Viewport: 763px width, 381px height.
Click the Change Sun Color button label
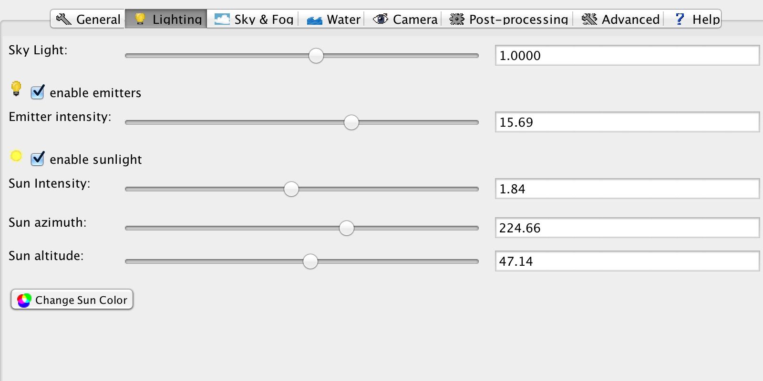point(81,300)
